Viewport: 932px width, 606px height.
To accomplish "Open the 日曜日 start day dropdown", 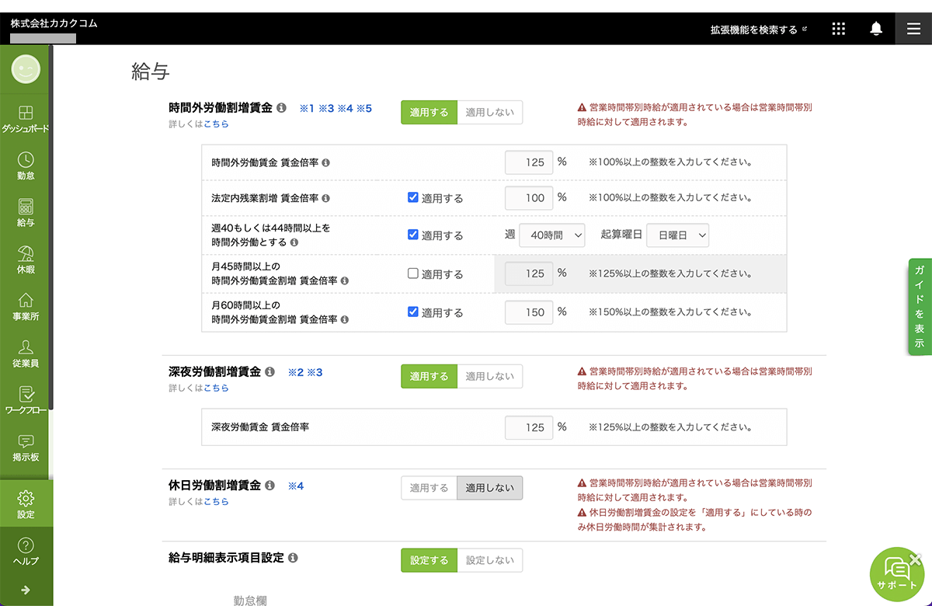I will [677, 235].
